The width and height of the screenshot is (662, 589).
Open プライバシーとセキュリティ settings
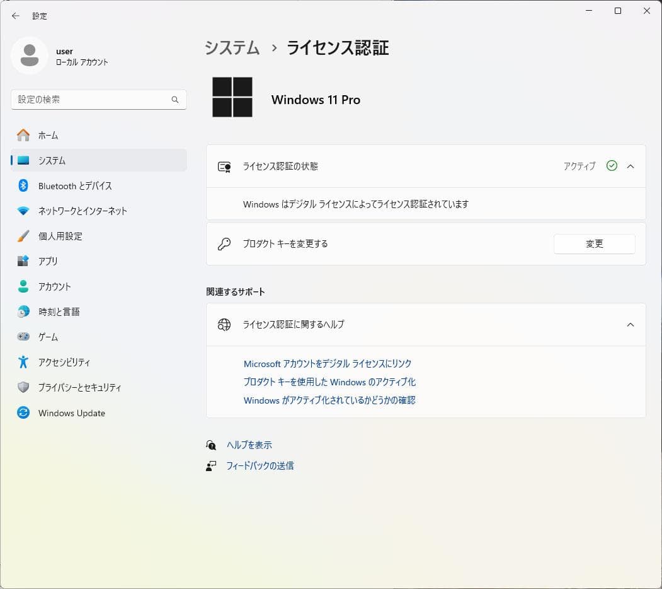pyautogui.click(x=79, y=387)
